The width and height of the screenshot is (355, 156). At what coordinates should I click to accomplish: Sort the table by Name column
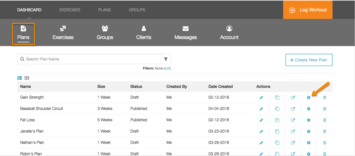pos(26,86)
